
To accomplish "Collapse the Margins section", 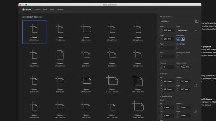I will pyautogui.click(x=164, y=74).
